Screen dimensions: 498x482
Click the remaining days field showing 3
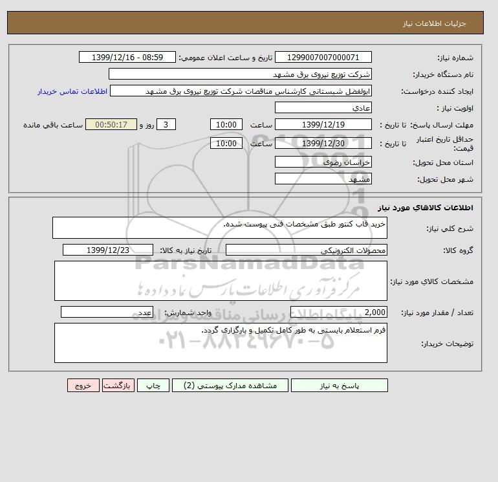tap(166, 125)
